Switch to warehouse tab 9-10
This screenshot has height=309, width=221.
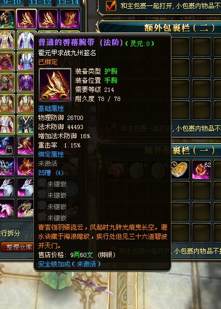click(x=12, y=3)
